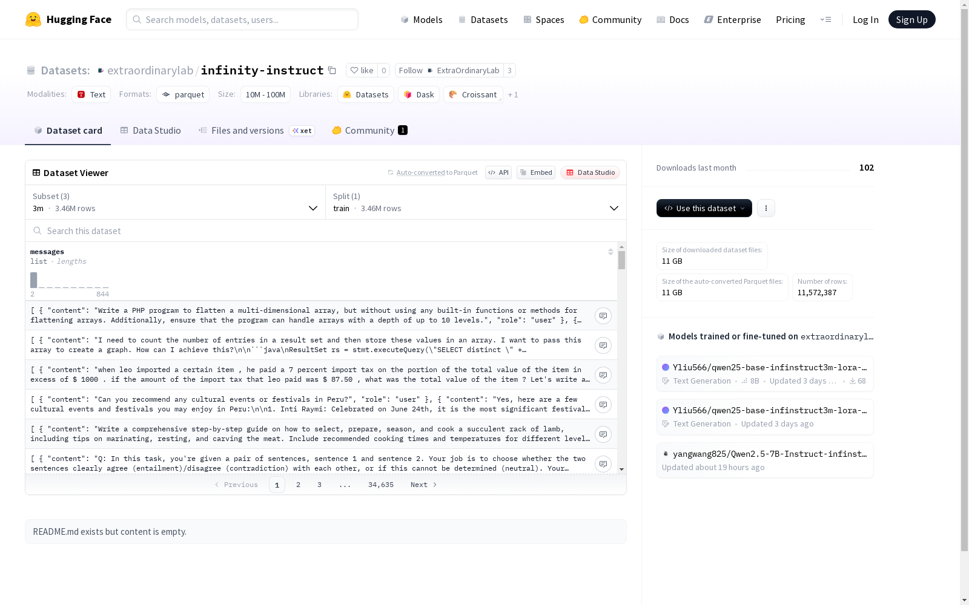The image size is (969, 605).
Task: Click the like count showing 0
Action: [383, 70]
